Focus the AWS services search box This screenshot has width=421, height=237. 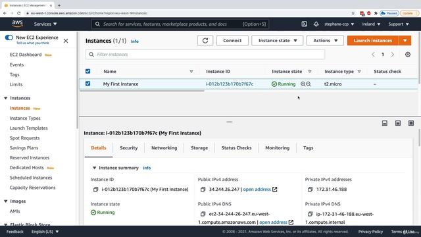point(180,24)
